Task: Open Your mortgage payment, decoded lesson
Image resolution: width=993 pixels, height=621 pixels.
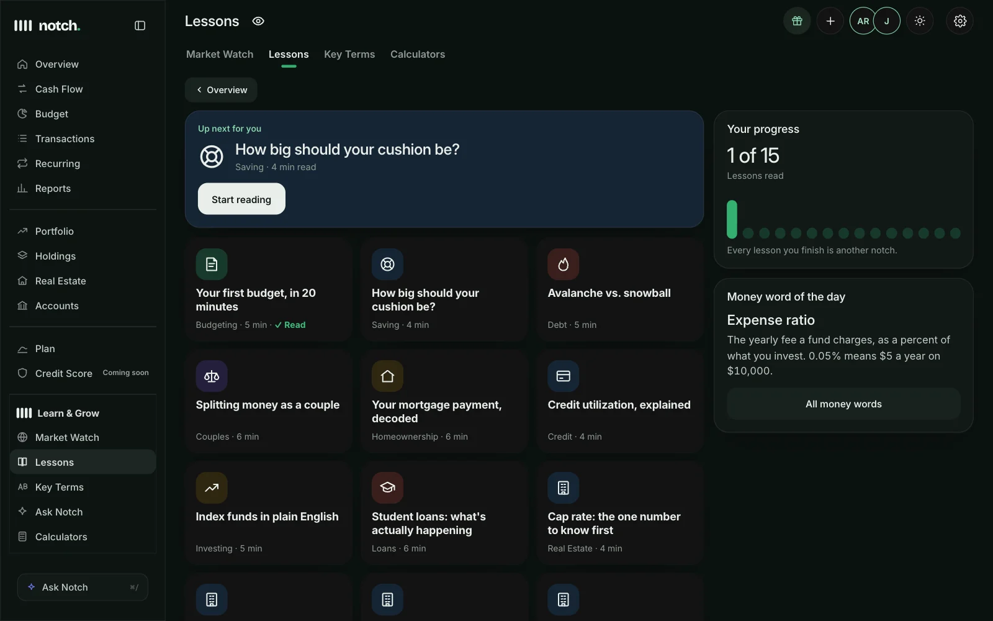Action: point(444,401)
